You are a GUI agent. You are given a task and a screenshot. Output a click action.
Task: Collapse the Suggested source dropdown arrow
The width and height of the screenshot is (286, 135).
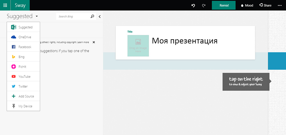(x=37, y=16)
